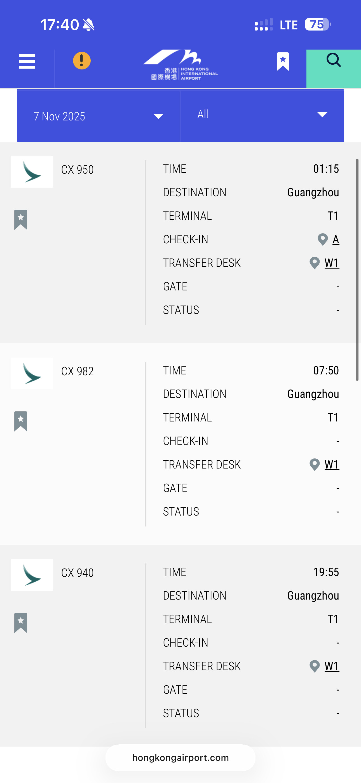Expand the 7 Nov 2025 date dropdown

coord(98,116)
